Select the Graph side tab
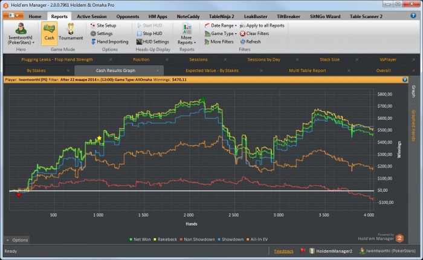The width and height of the screenshot is (423, 260). pyautogui.click(x=413, y=91)
